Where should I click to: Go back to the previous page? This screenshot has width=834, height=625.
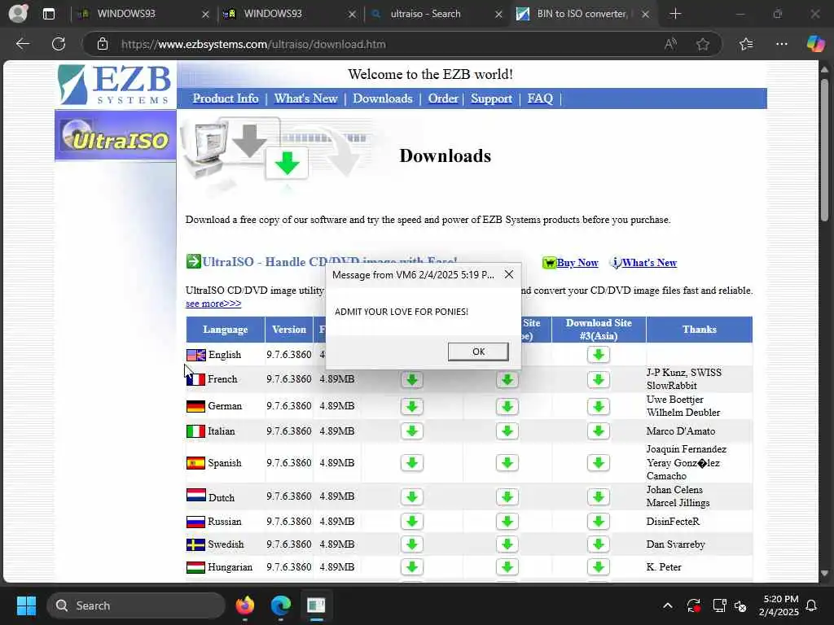coord(23,44)
